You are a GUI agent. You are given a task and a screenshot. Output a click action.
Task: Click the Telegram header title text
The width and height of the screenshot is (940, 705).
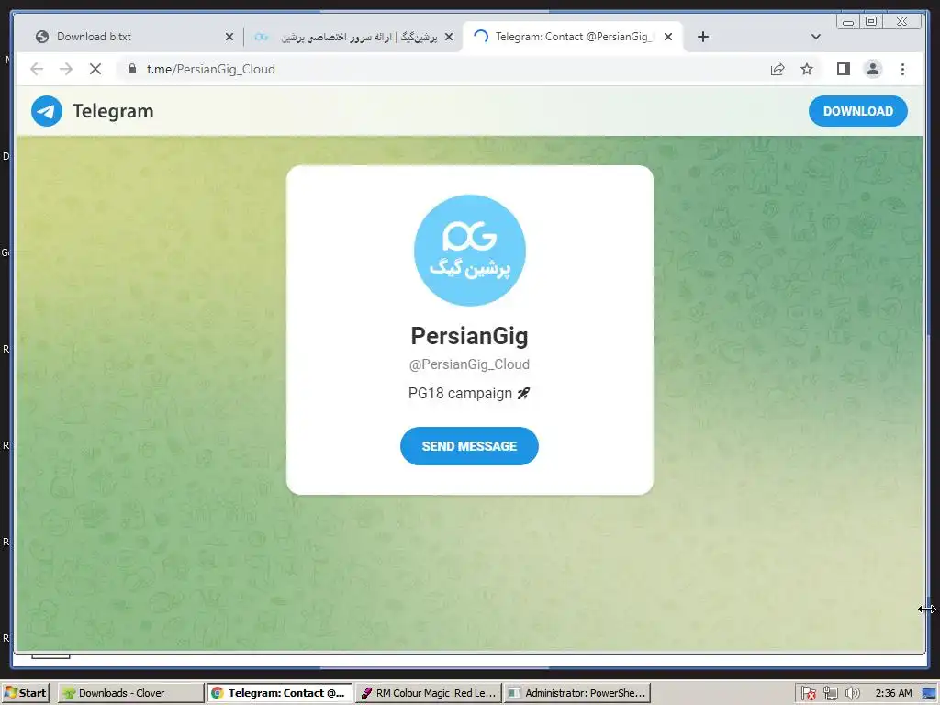(113, 111)
